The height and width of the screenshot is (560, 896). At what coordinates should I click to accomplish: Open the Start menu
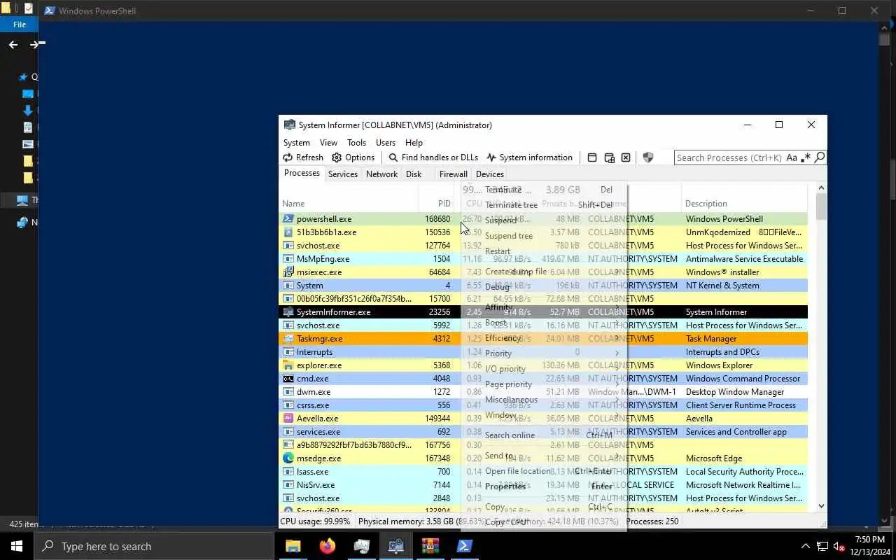click(x=17, y=546)
